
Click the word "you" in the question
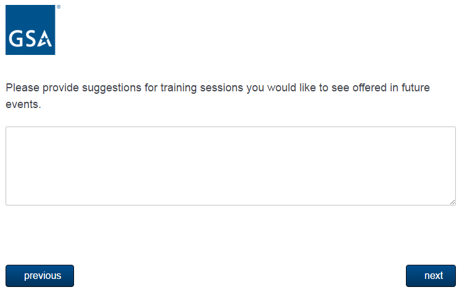[x=255, y=88]
